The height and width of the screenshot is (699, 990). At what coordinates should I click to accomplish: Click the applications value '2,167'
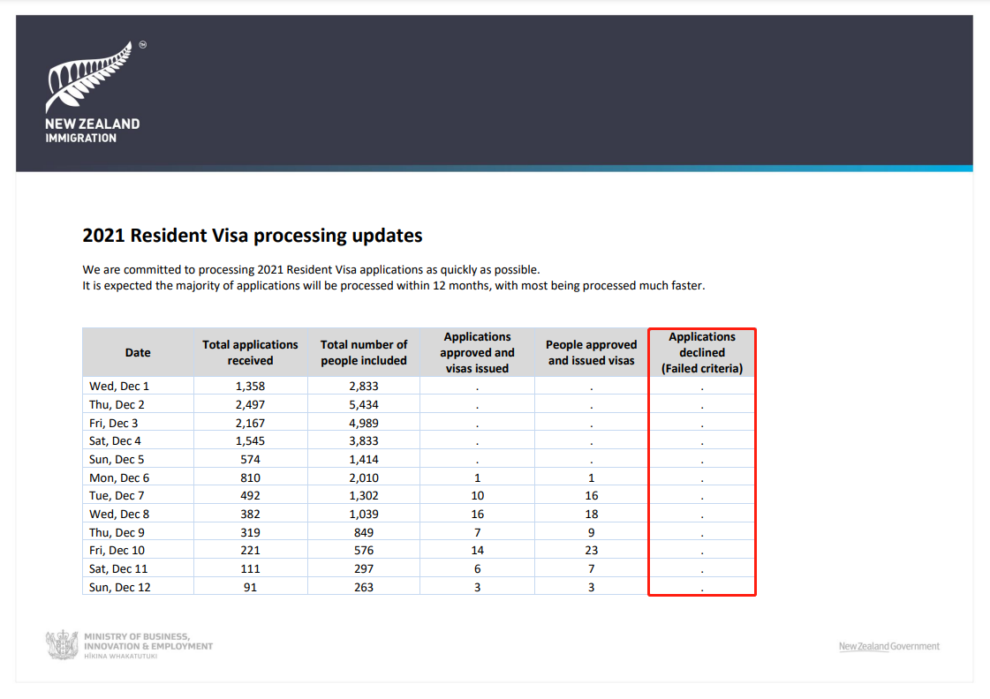point(250,423)
